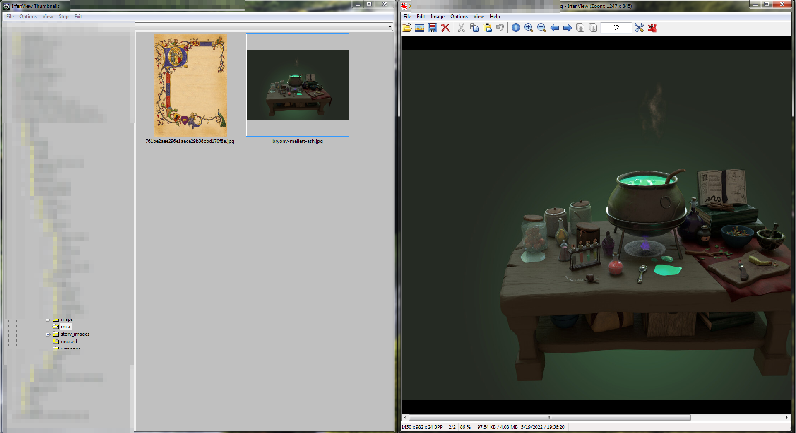Click the Next page icon
Screen dimensions: 796x433
pos(593,28)
